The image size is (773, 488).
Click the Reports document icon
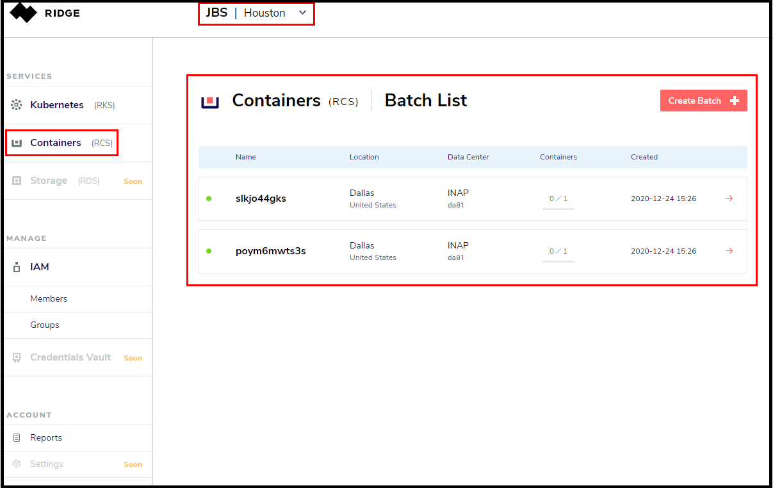17,438
